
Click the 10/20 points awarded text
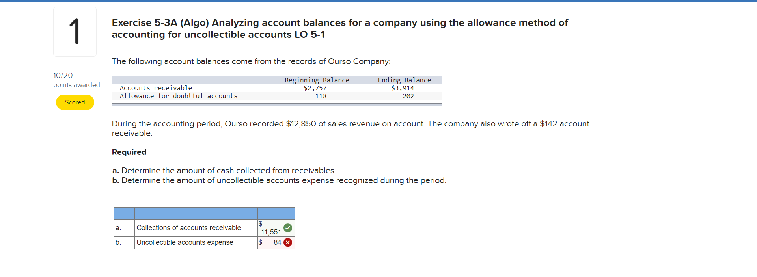pos(63,75)
